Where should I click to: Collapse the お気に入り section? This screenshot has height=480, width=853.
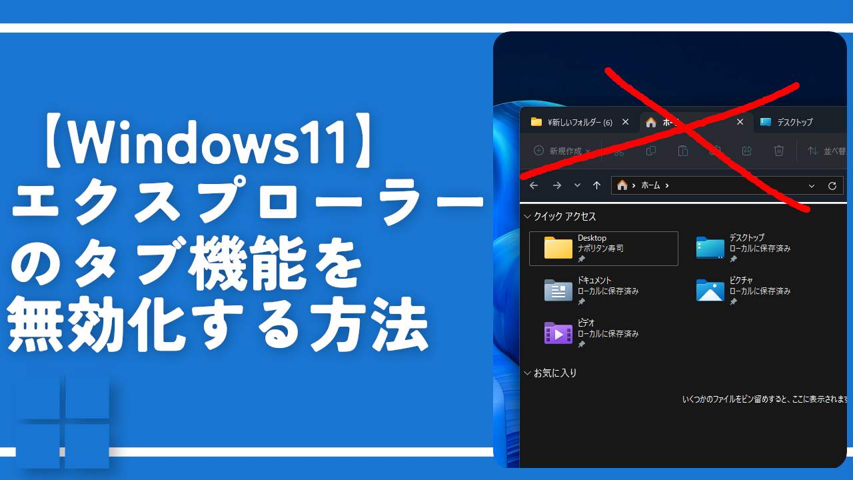pyautogui.click(x=528, y=373)
